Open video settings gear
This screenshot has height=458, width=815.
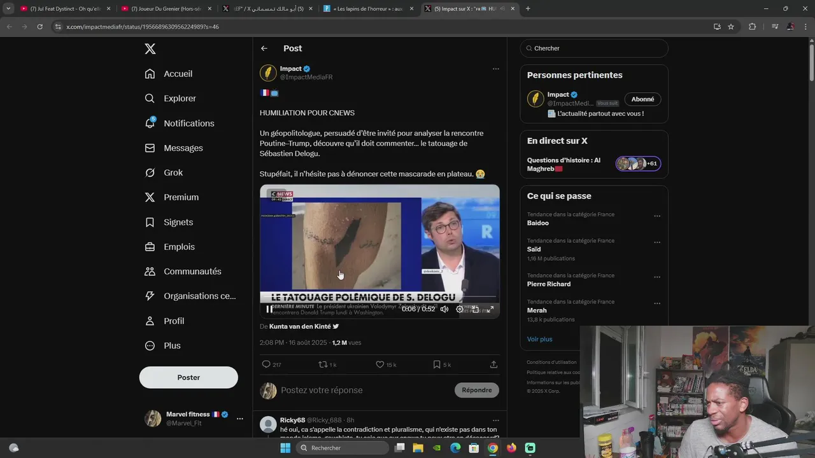pyautogui.click(x=460, y=309)
